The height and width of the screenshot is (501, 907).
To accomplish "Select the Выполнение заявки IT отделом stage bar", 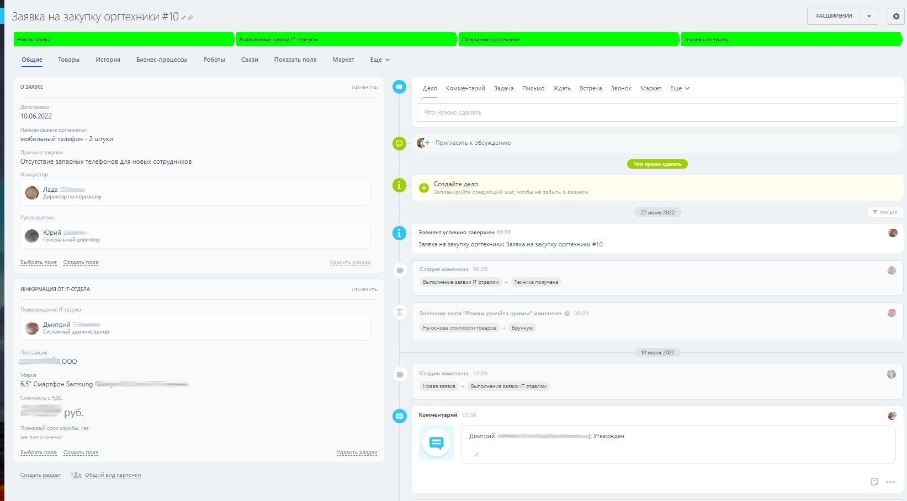I will [346, 39].
